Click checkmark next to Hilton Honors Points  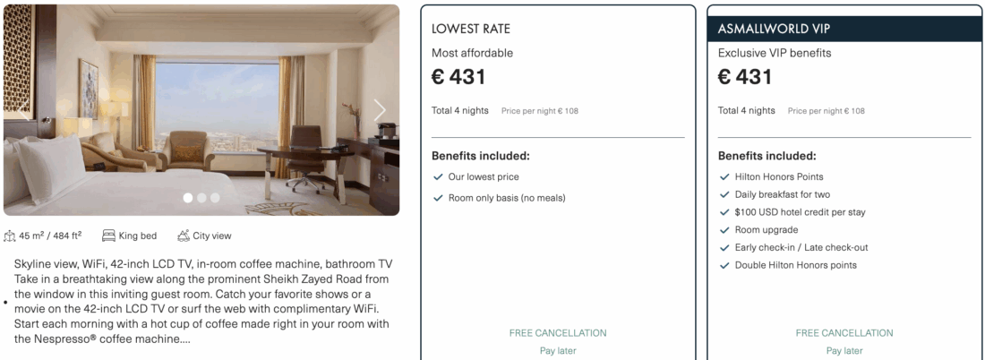coord(724,177)
